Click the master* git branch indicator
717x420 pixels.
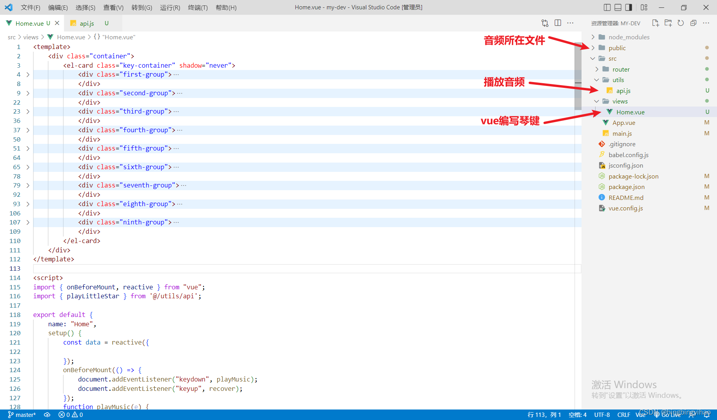(x=22, y=415)
